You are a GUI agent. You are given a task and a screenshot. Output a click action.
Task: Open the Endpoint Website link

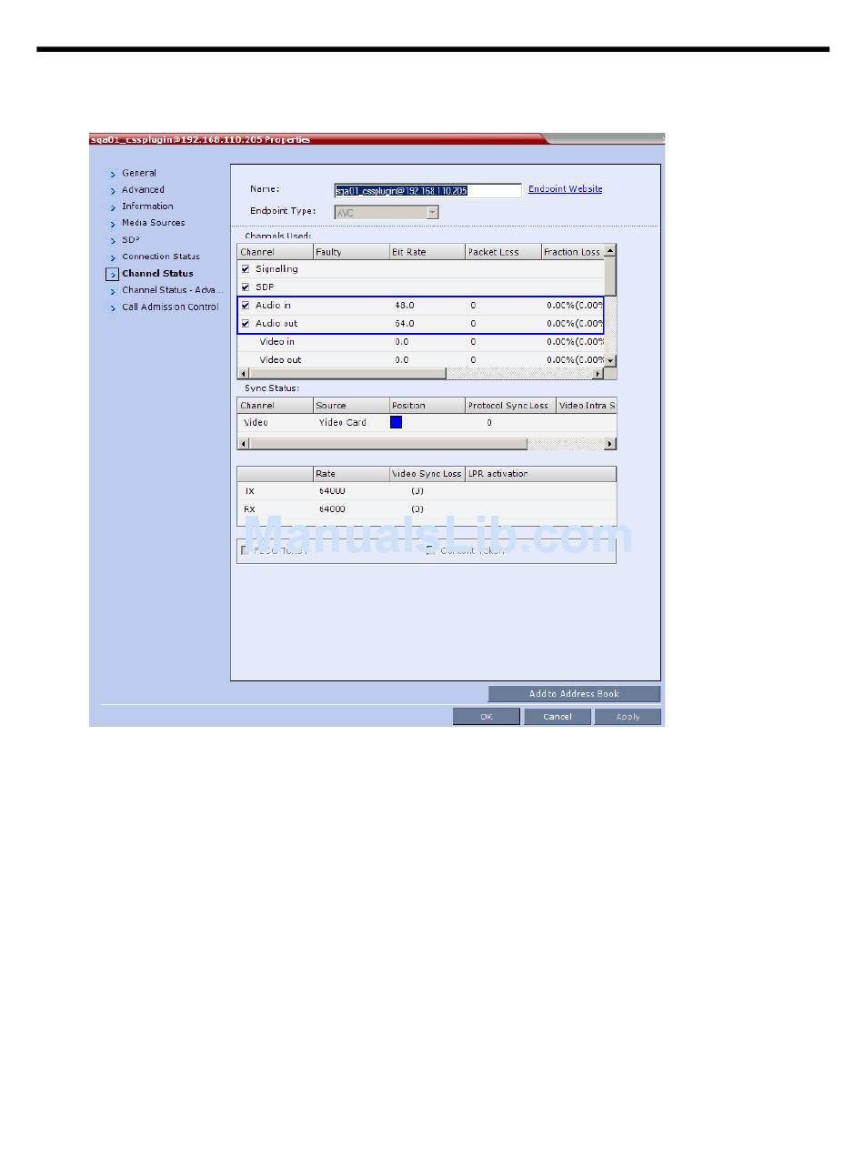coord(565,189)
